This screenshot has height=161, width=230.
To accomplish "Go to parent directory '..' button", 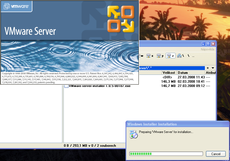I will click(193, 56).
